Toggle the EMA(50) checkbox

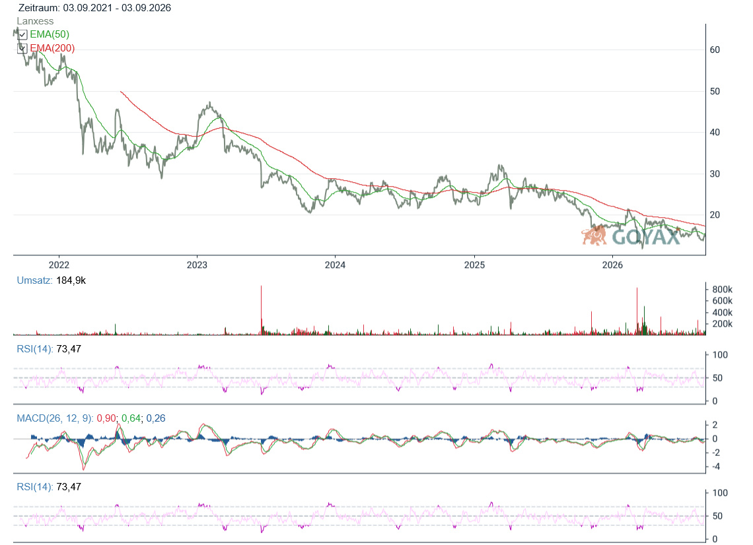pos(22,34)
